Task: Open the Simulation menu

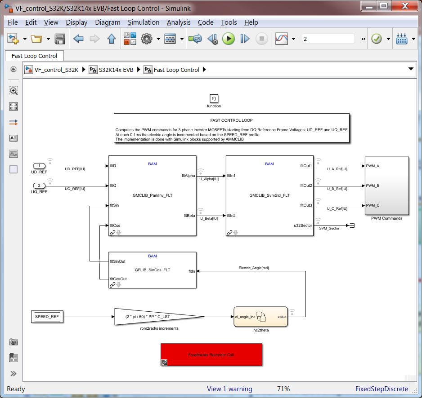Action: [x=144, y=22]
